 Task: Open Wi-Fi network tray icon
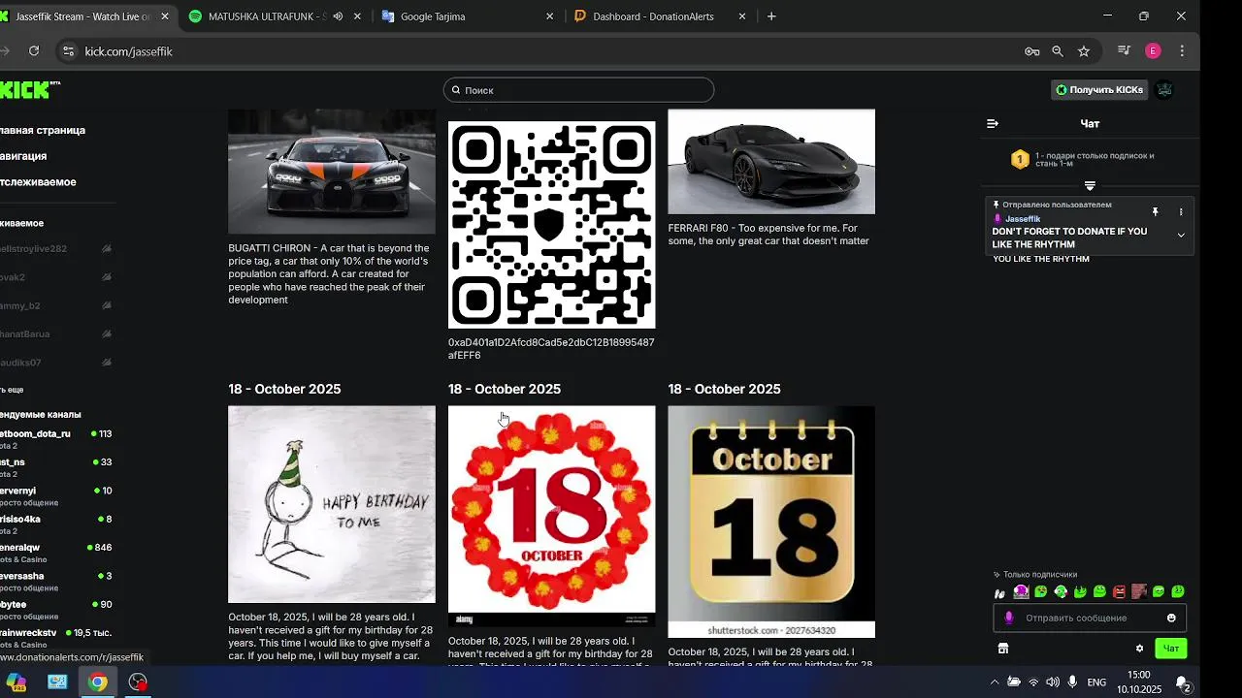point(1033,682)
